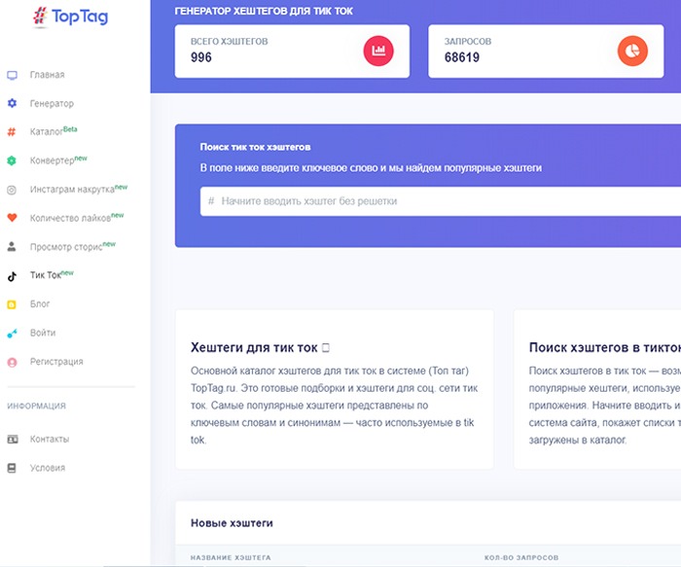Click the person icon beside Просмотр сторис

(12, 247)
